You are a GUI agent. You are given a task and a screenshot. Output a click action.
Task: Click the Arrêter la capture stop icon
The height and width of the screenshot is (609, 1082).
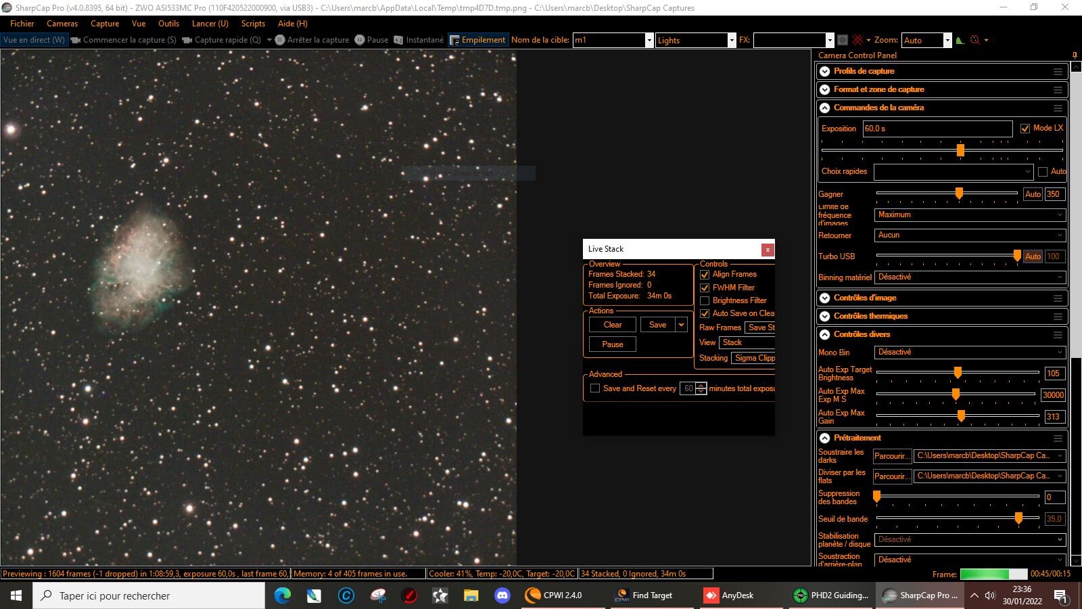[x=280, y=40]
